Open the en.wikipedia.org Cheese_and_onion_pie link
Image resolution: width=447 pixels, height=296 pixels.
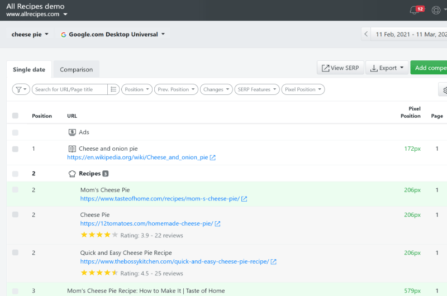coord(137,157)
